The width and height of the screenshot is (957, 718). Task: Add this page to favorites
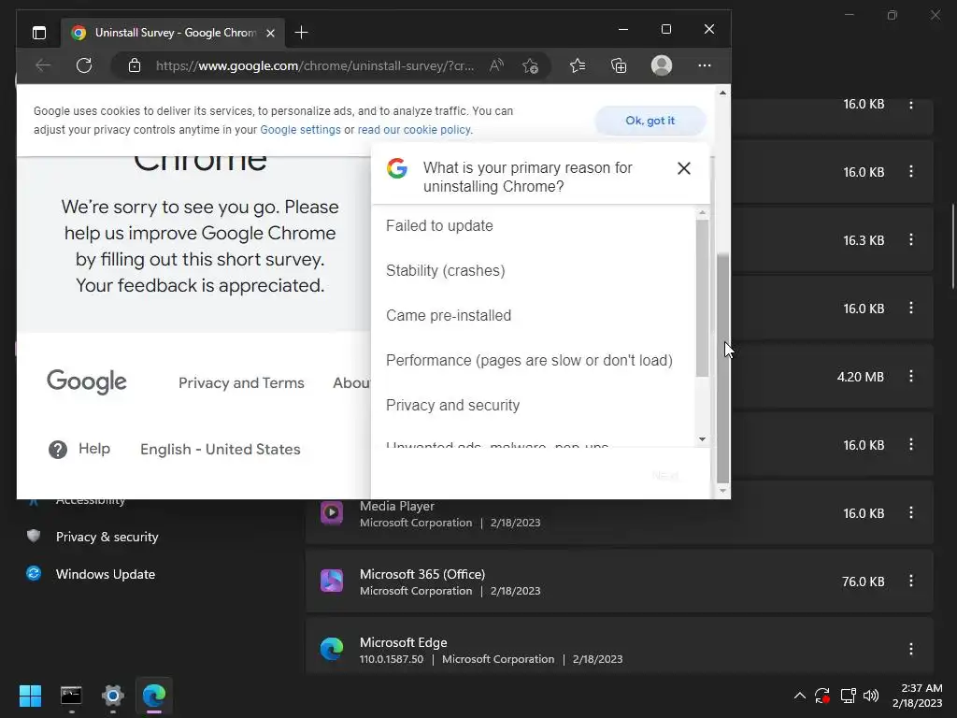530,65
